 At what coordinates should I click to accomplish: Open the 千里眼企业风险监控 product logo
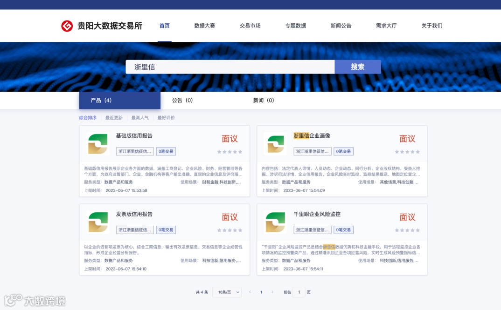276,222
